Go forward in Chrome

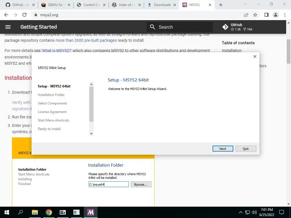click(x=15, y=15)
